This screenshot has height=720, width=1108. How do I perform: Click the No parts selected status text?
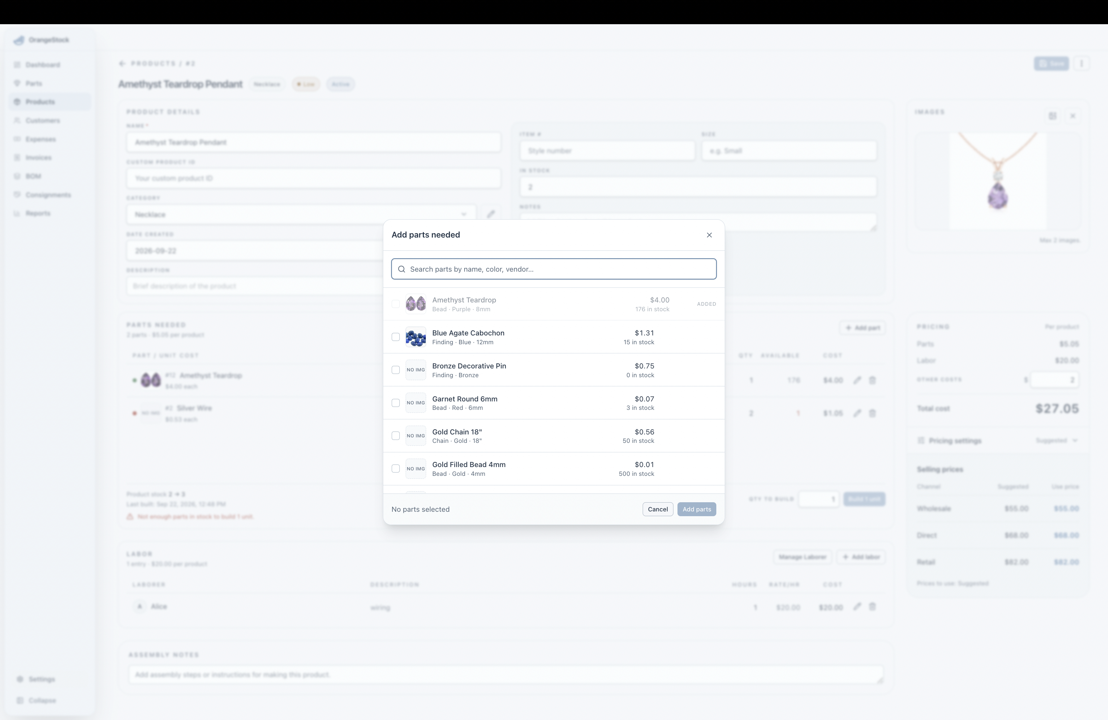point(420,510)
